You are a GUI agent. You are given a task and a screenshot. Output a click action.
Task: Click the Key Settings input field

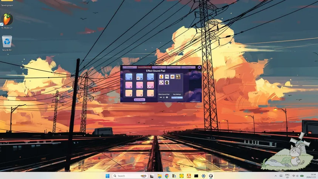coord(177,97)
